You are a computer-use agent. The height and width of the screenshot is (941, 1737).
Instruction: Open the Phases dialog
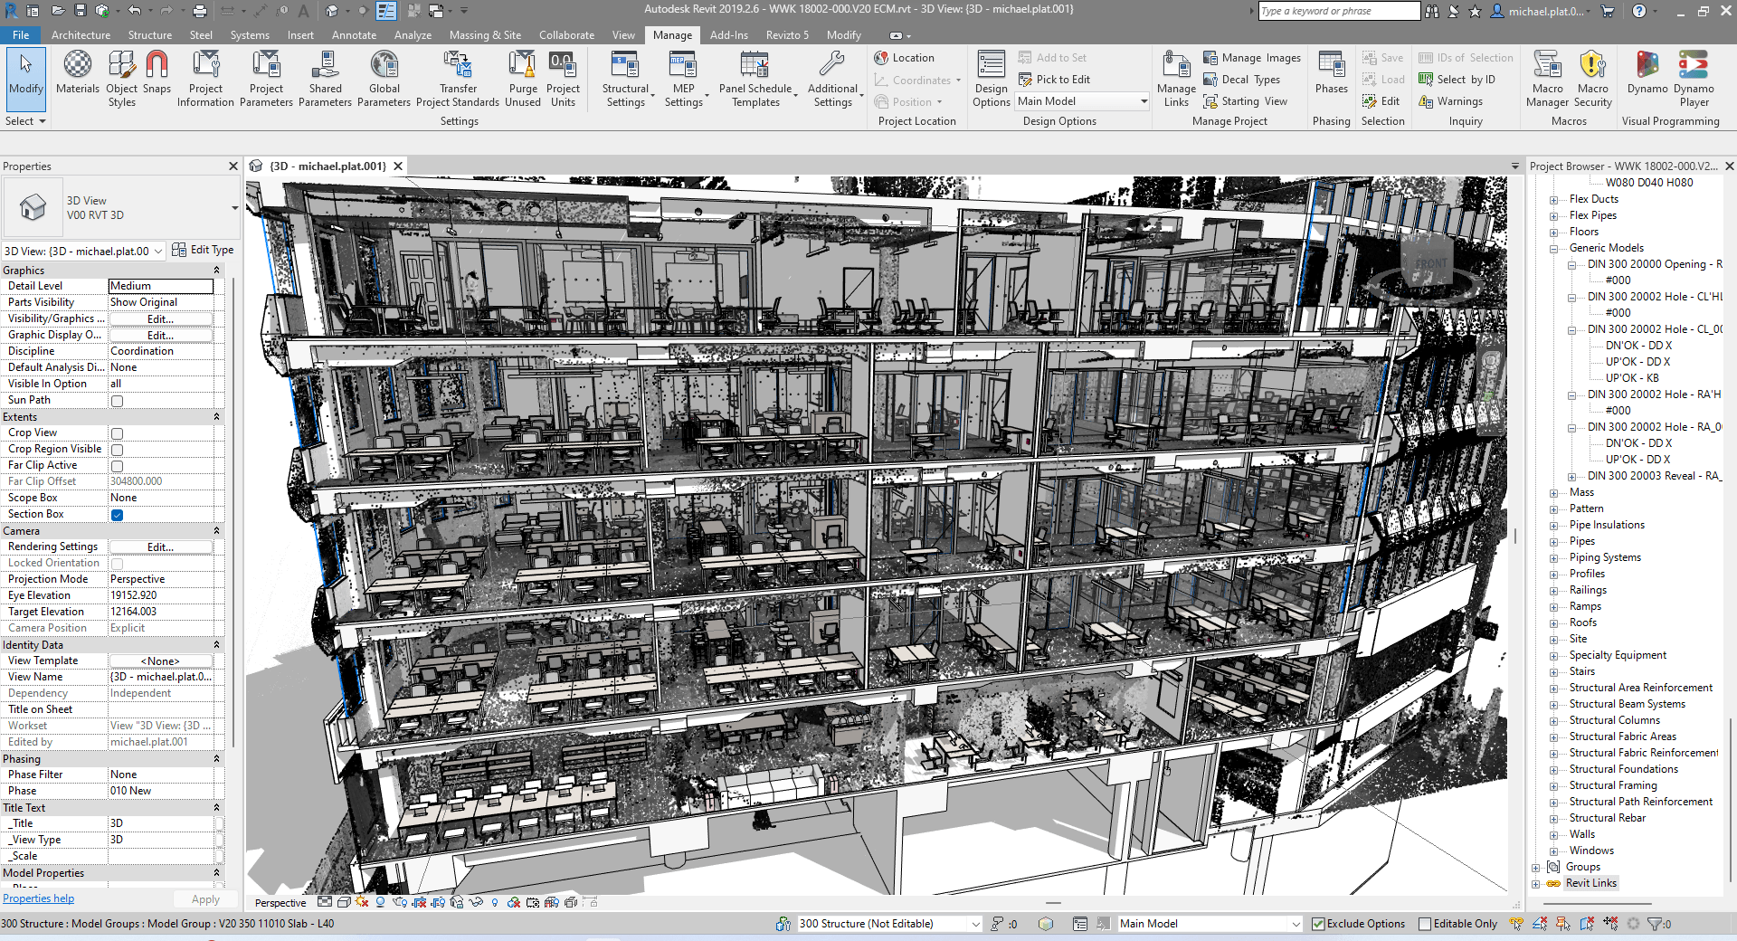[1331, 72]
